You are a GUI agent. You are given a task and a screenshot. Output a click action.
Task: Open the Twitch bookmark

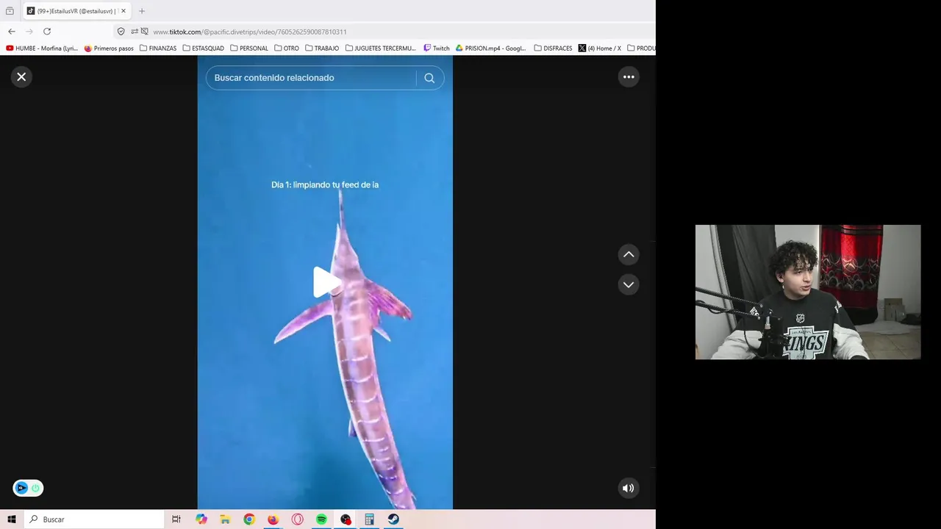tap(437, 48)
